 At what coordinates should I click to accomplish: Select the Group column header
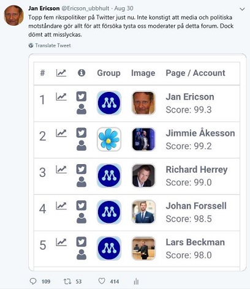point(108,73)
